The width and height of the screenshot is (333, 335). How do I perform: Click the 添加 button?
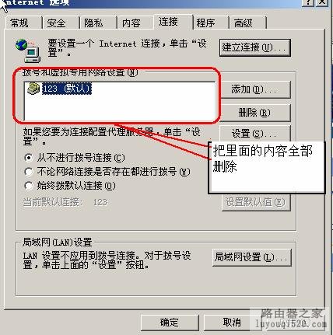[255, 89]
